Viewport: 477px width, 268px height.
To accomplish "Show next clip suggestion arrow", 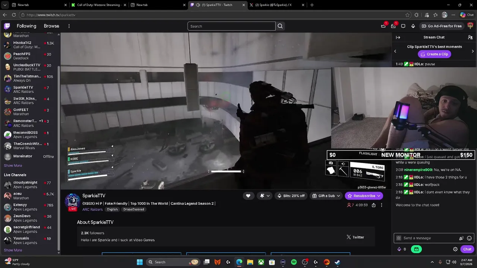I will (473, 51).
